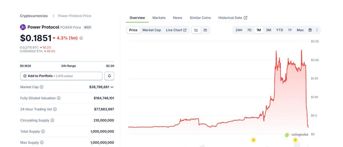Select the Price chart mode
Viewport: 343px width, 147px height.
133,30
